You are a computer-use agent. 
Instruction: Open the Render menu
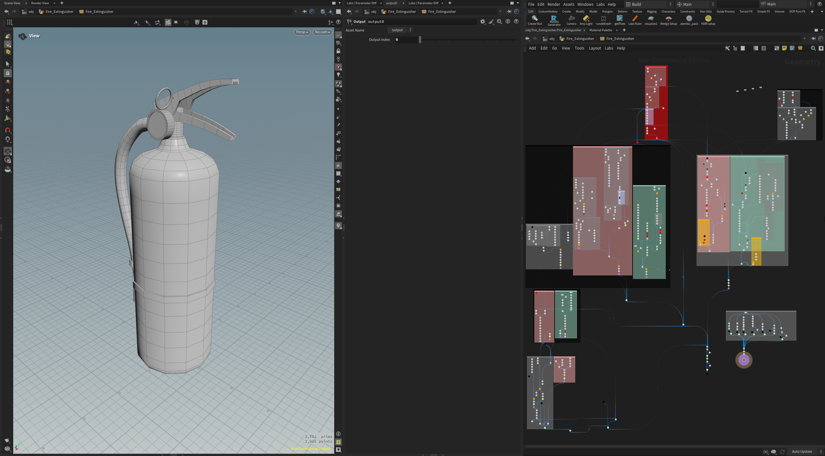pos(554,4)
